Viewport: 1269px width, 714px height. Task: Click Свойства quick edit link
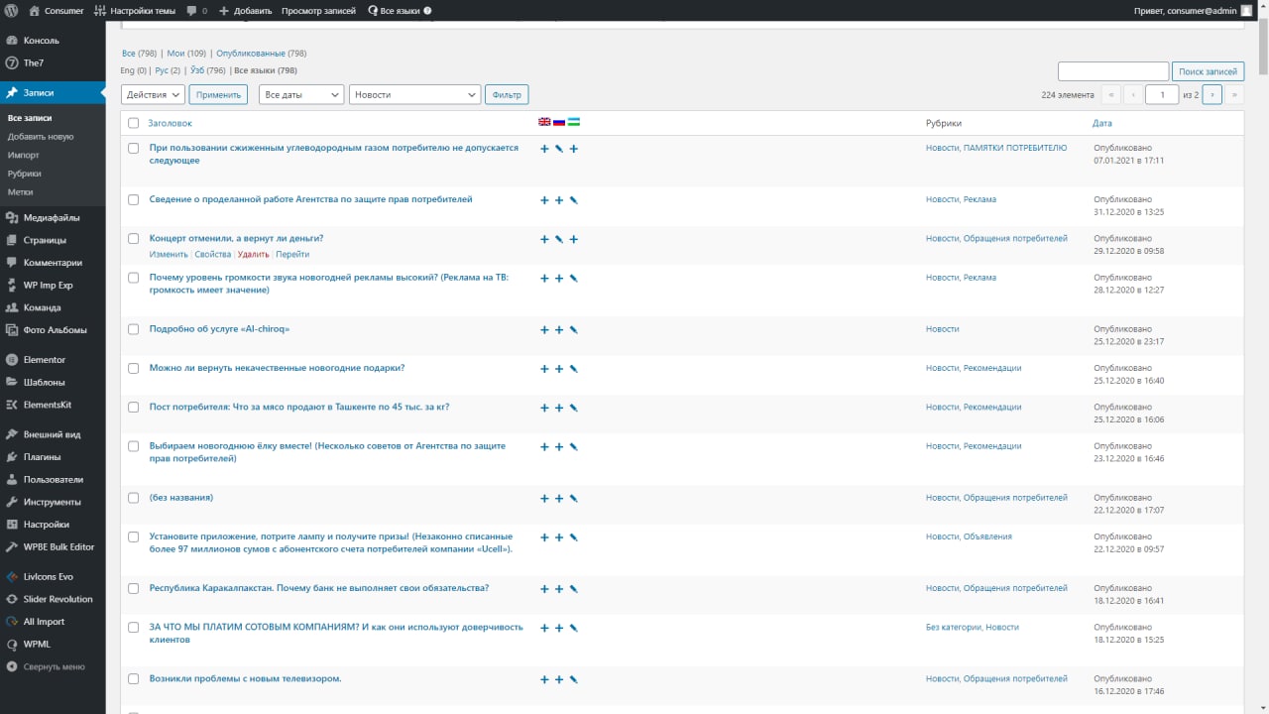coord(213,255)
